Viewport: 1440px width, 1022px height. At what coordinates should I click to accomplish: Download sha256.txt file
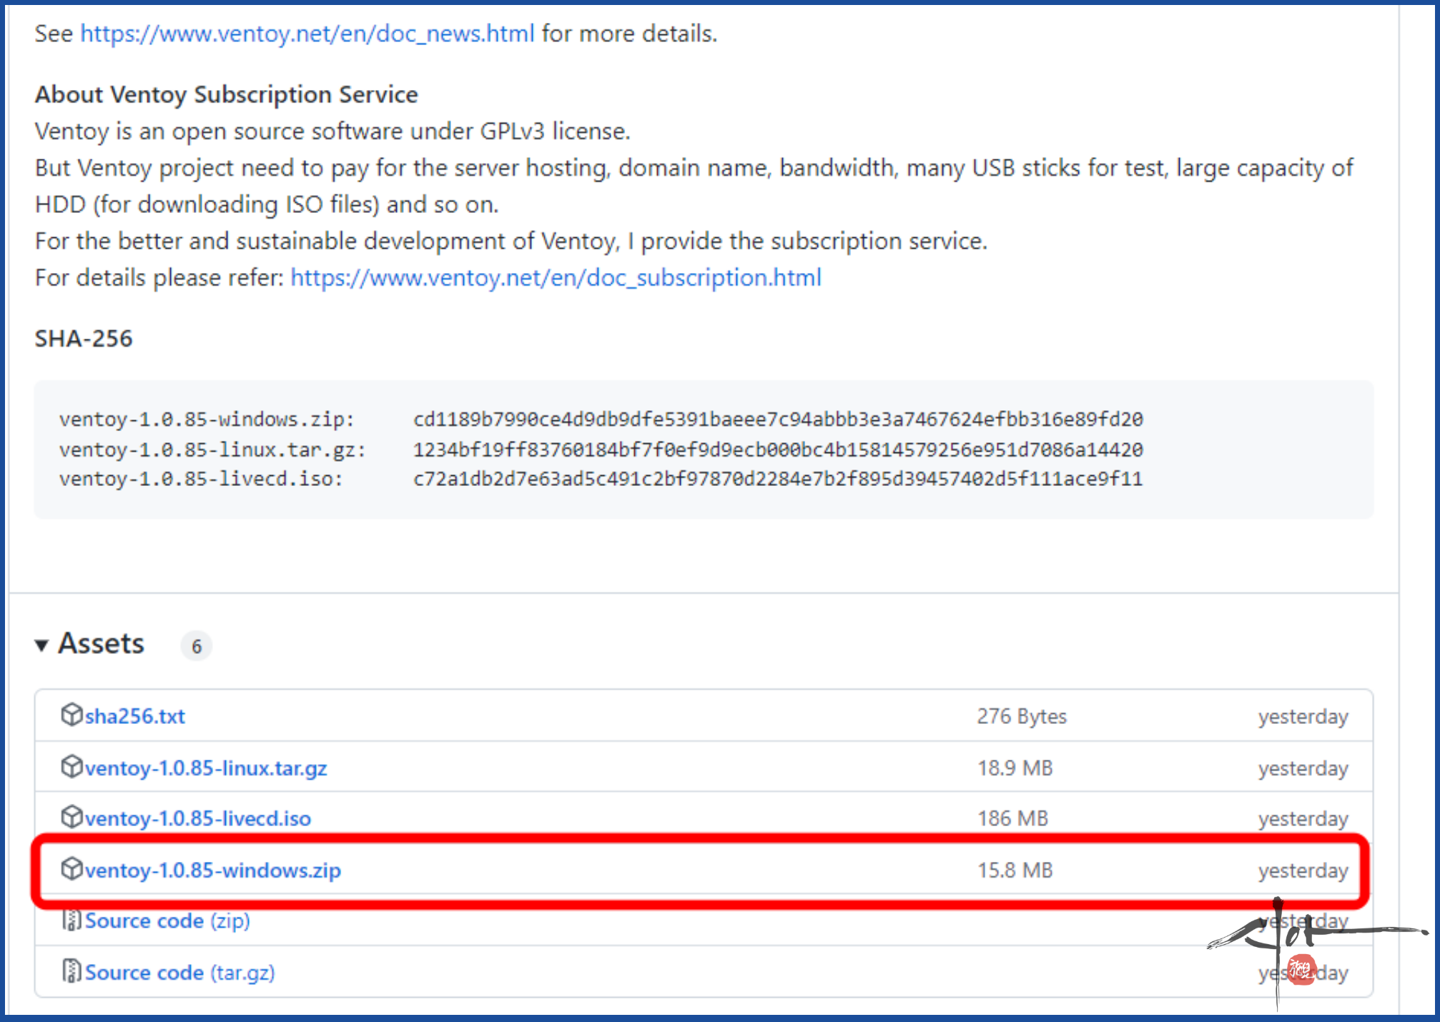click(x=134, y=716)
